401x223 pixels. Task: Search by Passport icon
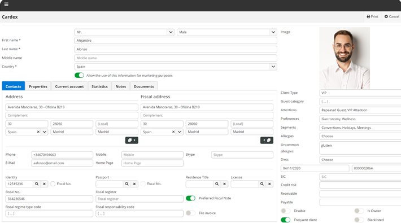click(x=127, y=184)
